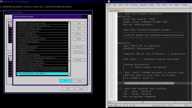The height and width of the screenshot is (108, 192).
Task: Select the G:\GO_101_WIN_64BIT\bin path entry
Action: coord(42,34)
